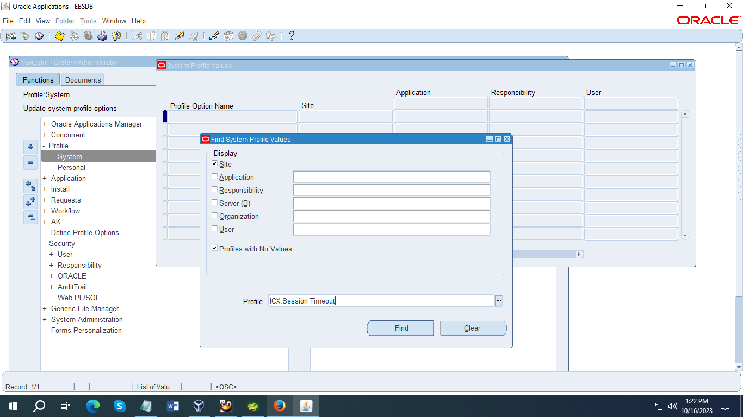Switch to Documents tab in Navigator

(83, 80)
